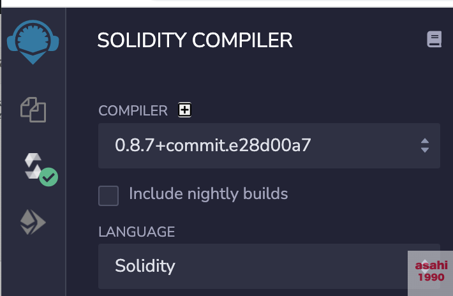Open the Remix home logo icon
The width and height of the screenshot is (453, 296).
click(33, 42)
